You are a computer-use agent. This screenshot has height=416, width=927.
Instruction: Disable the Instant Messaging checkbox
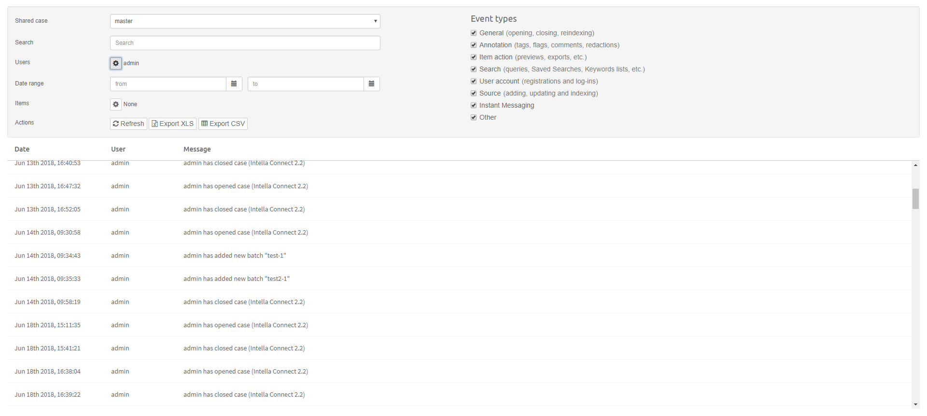[x=474, y=106]
